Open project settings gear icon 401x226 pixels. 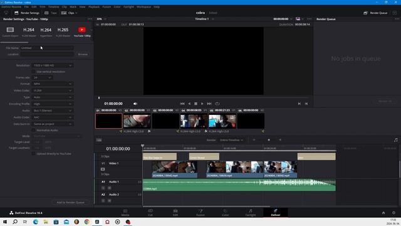pyautogui.click(x=393, y=213)
